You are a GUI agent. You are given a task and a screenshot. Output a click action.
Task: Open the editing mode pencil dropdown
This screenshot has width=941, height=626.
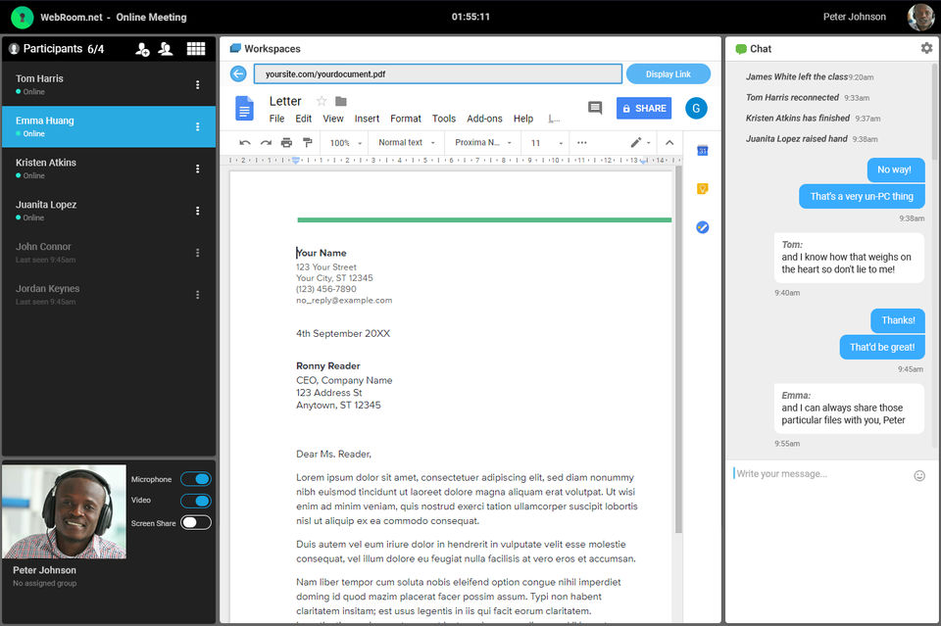[640, 143]
